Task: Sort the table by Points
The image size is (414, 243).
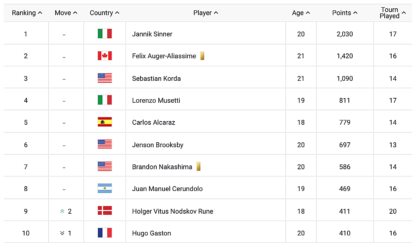Action: click(x=345, y=13)
